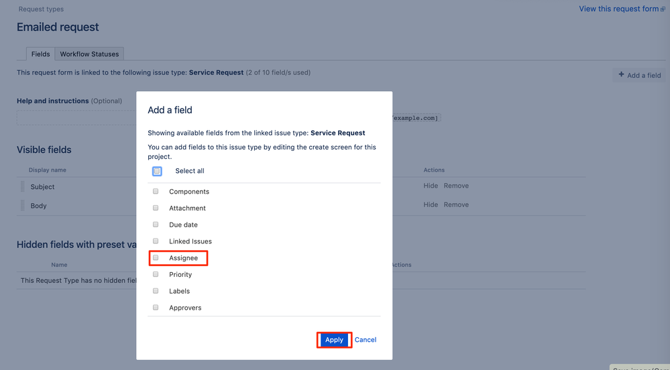
Task: Hide the Body field
Action: 431,204
